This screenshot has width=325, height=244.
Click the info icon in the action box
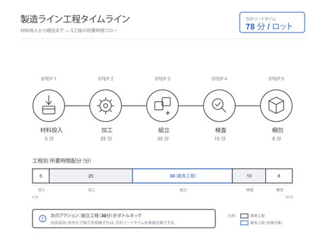click(43, 218)
